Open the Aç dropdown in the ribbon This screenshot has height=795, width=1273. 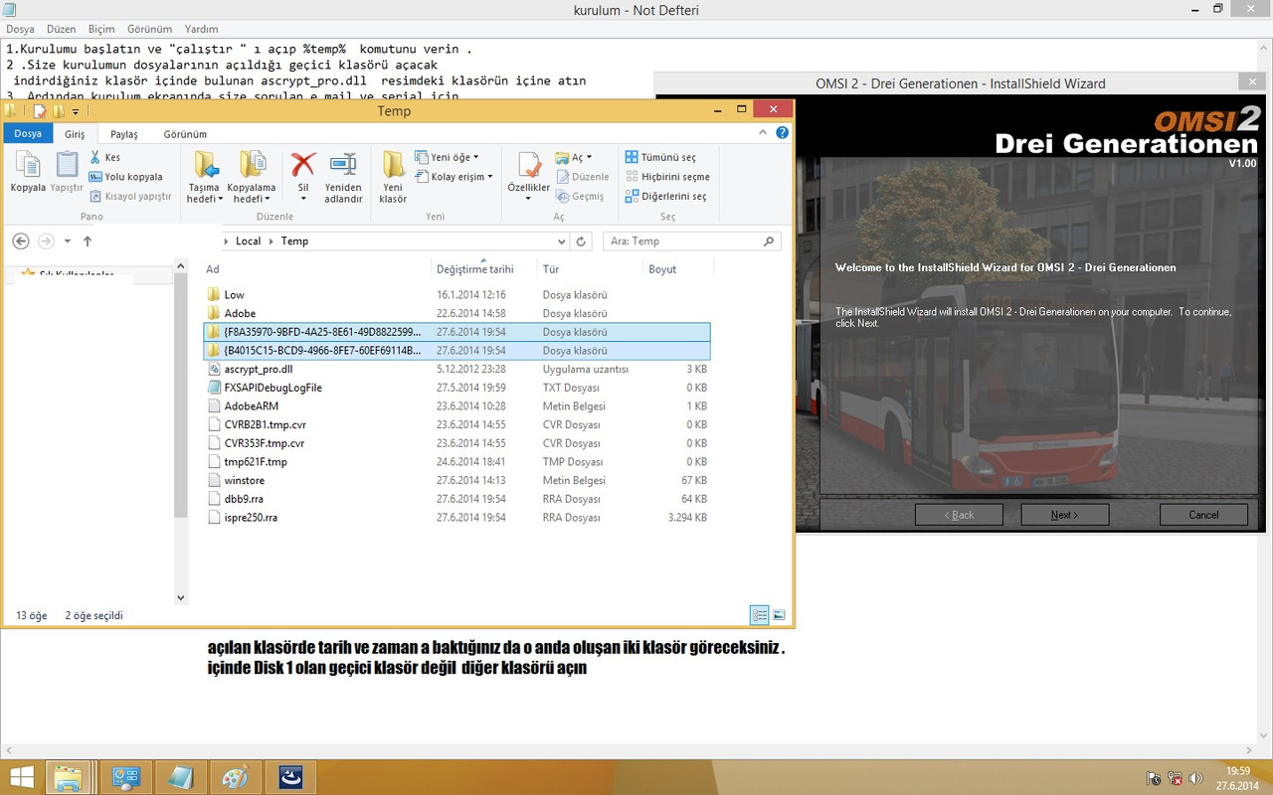coord(574,157)
